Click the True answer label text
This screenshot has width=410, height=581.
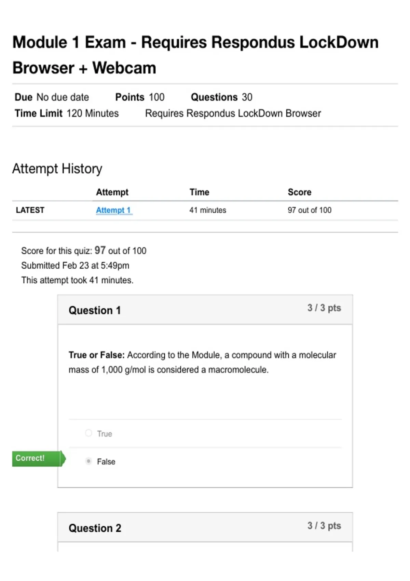(105, 434)
